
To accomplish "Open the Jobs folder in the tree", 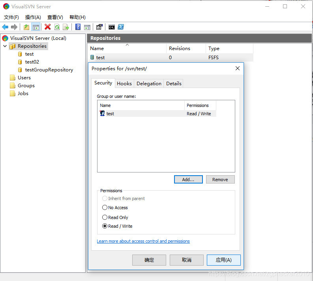I will click(23, 94).
